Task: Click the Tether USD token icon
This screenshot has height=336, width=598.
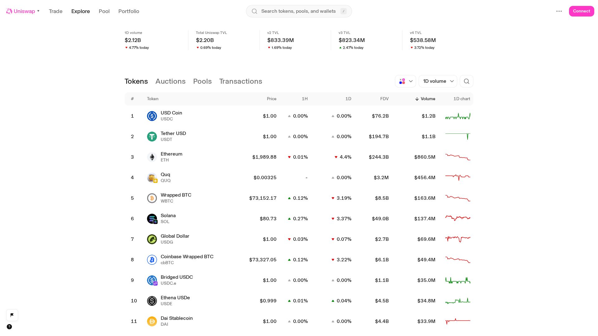Action: tap(152, 137)
